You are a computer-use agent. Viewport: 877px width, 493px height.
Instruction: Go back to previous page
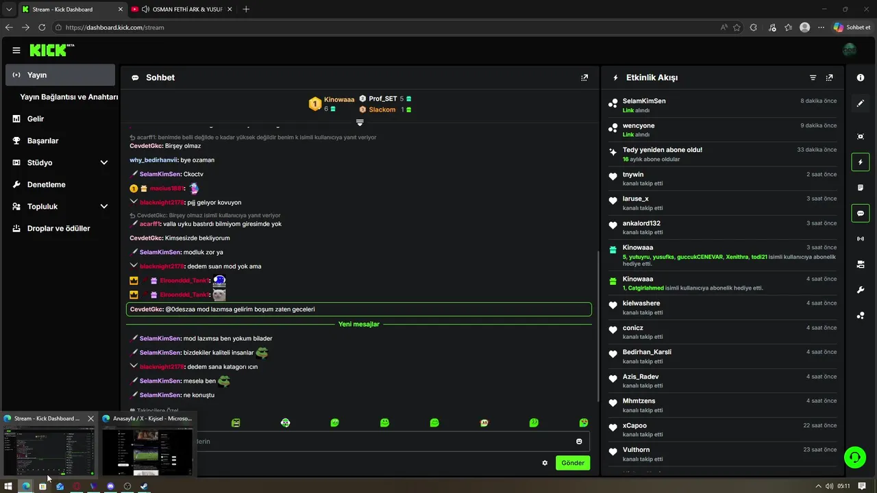point(9,27)
